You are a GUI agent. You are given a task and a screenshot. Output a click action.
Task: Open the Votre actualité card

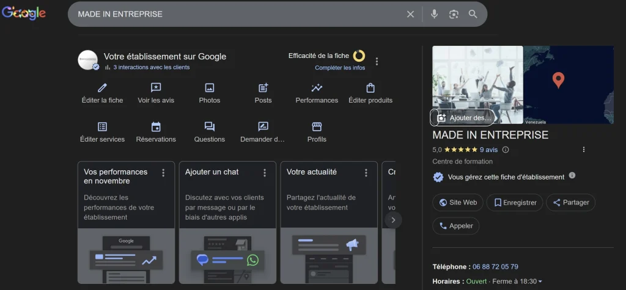coord(329,223)
